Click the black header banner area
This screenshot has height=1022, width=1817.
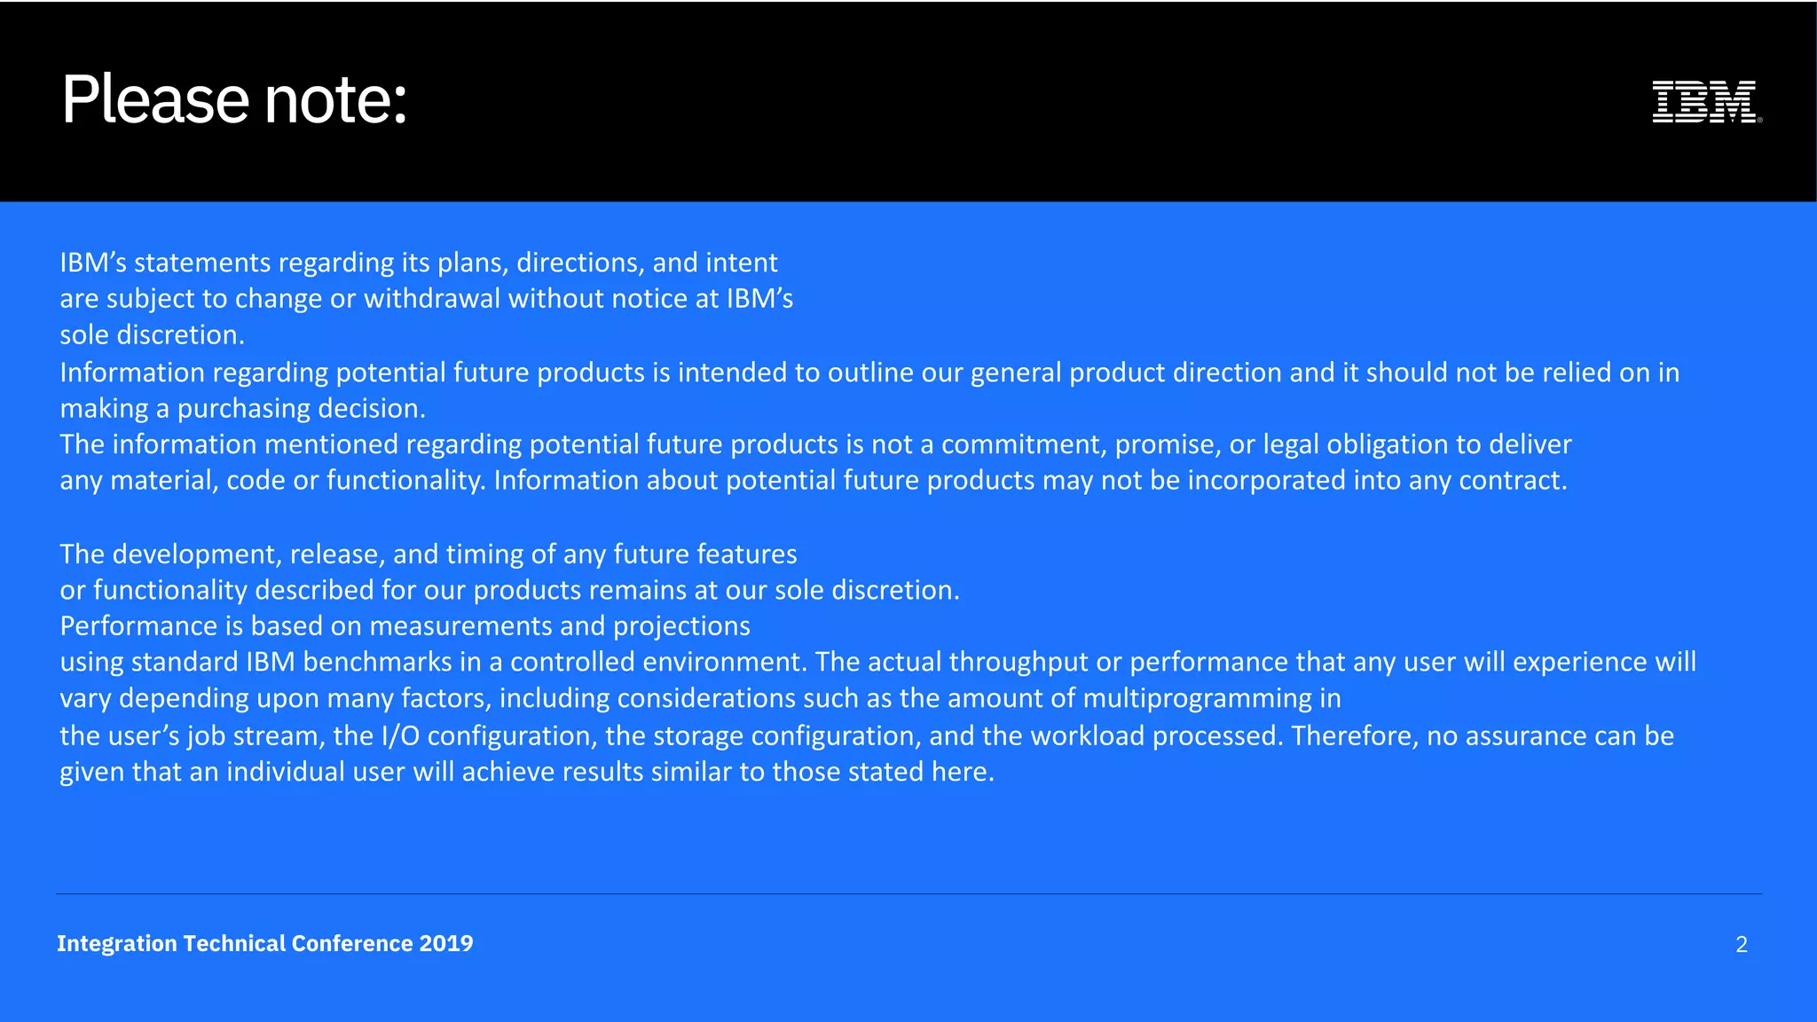click(908, 101)
